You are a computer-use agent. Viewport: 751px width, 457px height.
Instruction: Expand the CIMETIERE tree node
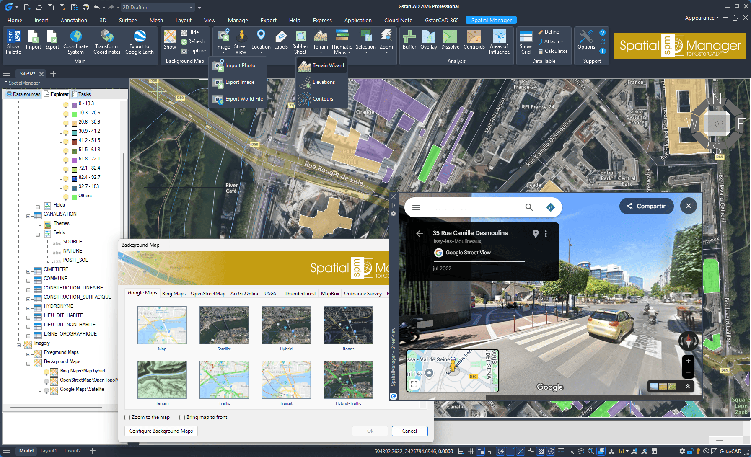(x=28, y=272)
